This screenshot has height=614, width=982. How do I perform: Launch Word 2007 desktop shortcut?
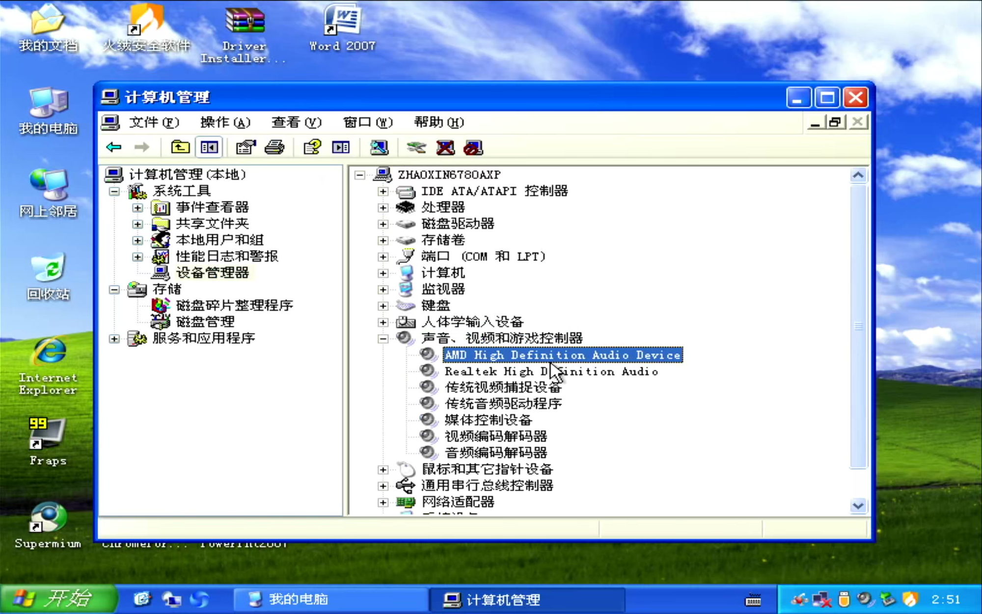pos(342,28)
